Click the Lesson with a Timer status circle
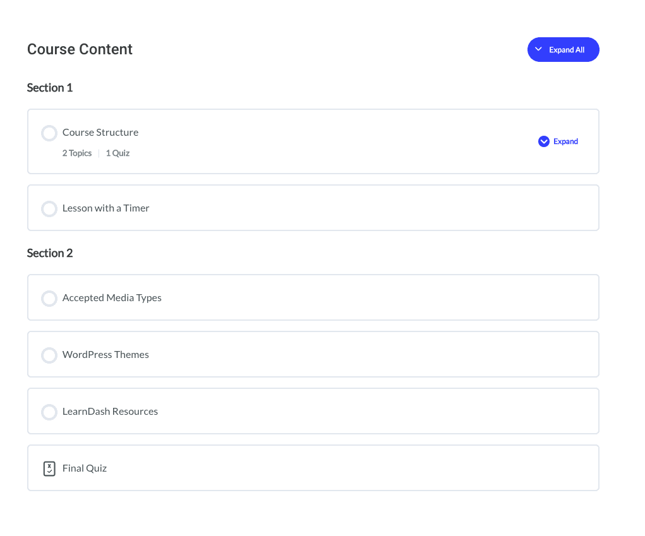Screen dimensions: 645x536 click(49, 208)
